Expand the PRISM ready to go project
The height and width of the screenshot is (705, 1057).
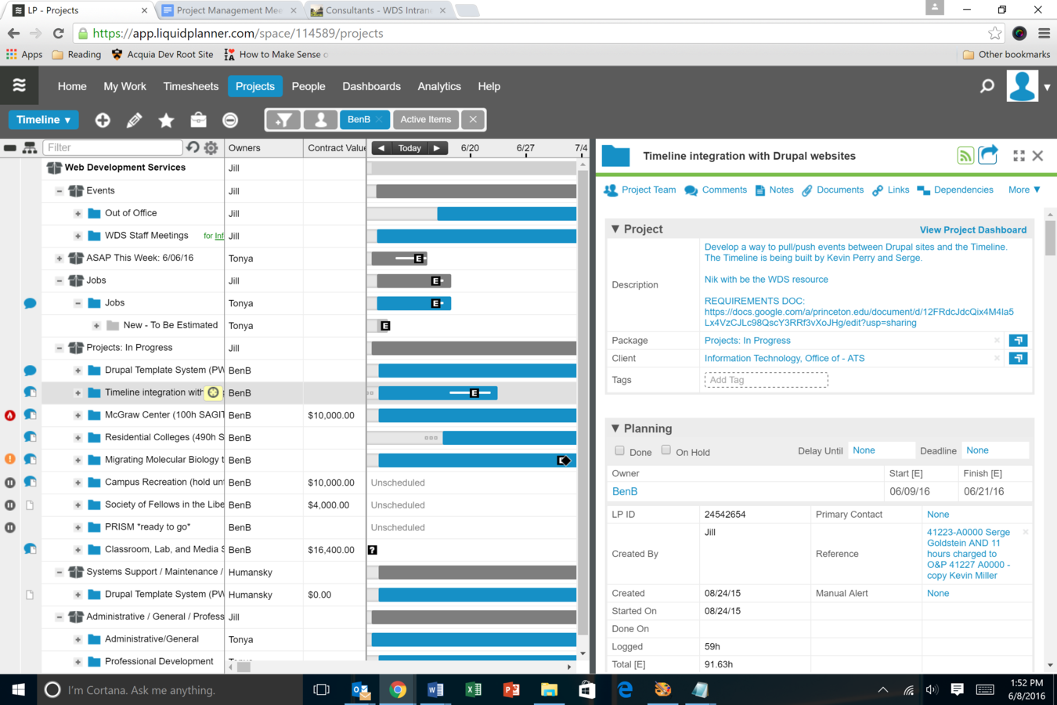pos(78,527)
